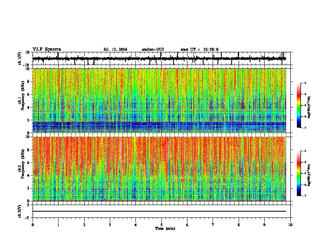Click time axis tick label "8"
Image resolution: width=327 pixels, height=252 pixels.
(239, 225)
